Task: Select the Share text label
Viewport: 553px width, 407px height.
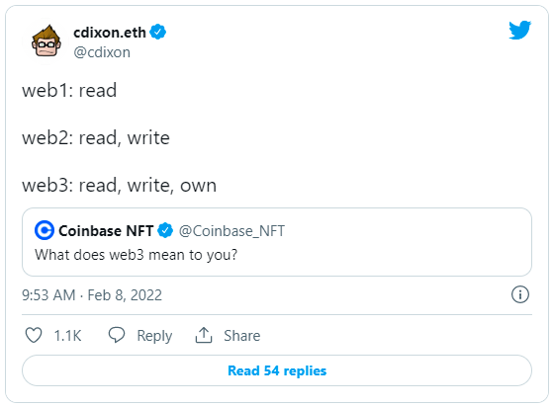Action: point(242,336)
